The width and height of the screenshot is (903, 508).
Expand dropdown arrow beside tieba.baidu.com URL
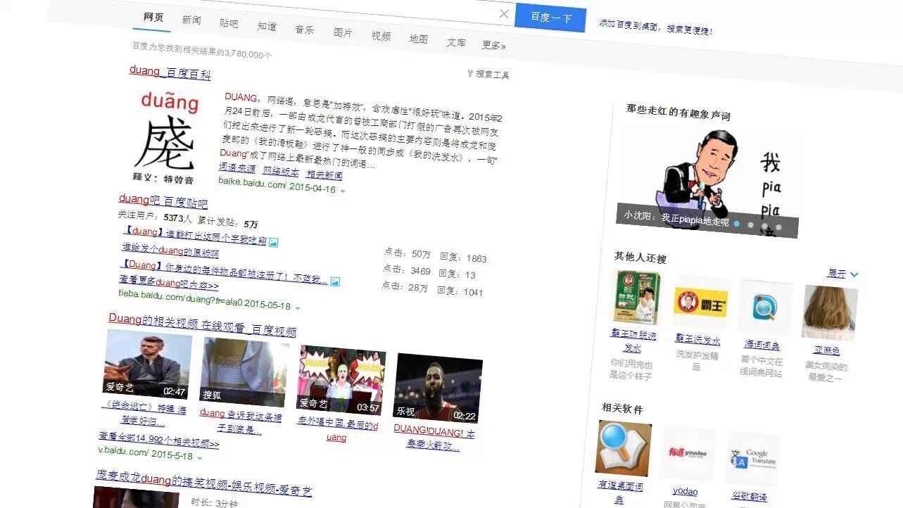[x=297, y=307]
